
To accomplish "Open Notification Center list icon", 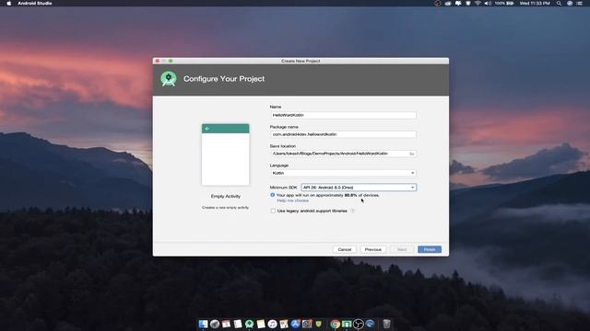I will click(580, 3).
